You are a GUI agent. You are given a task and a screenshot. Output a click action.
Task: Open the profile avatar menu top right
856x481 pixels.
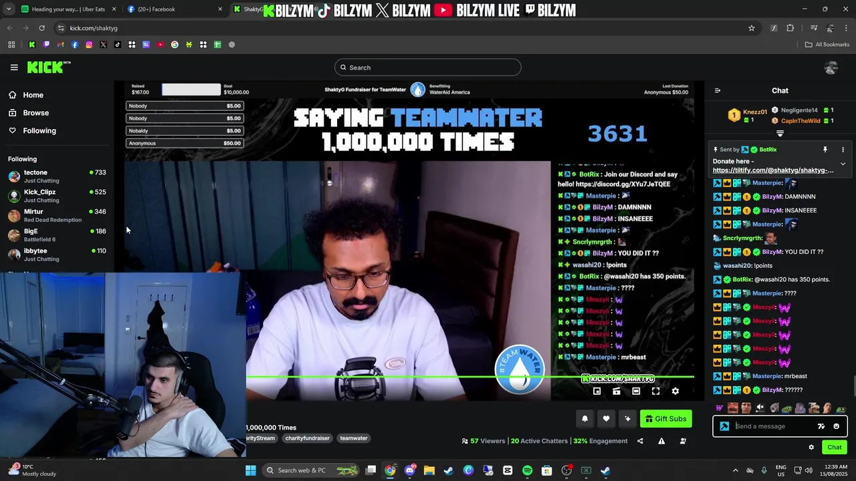click(x=831, y=67)
